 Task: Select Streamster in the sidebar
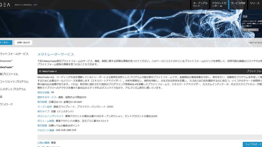point(6,61)
